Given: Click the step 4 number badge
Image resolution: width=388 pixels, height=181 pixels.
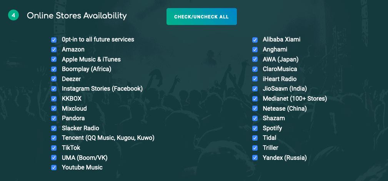Looking at the screenshot, I should coord(13,15).
